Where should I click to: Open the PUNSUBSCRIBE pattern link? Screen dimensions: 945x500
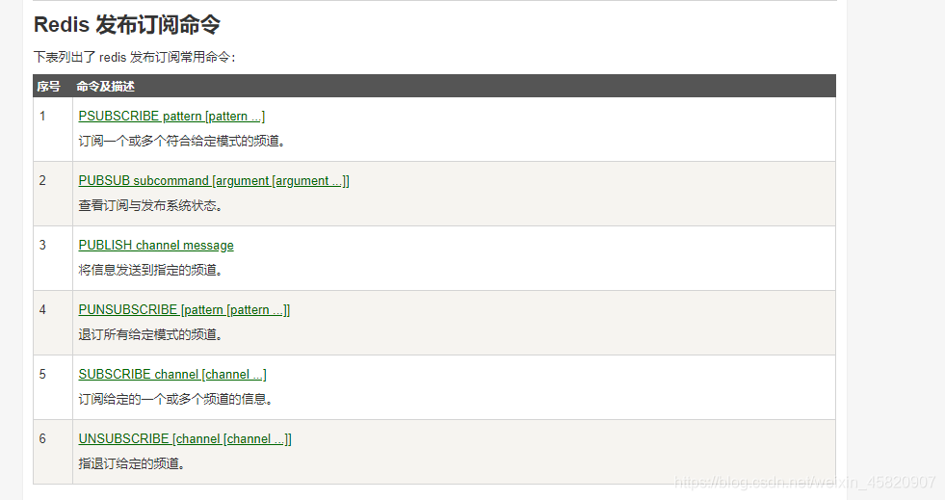point(184,309)
